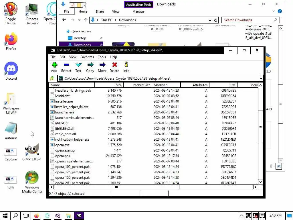
Task: Click the 7-Zip file list scroll down arrow
Action: [260, 182]
